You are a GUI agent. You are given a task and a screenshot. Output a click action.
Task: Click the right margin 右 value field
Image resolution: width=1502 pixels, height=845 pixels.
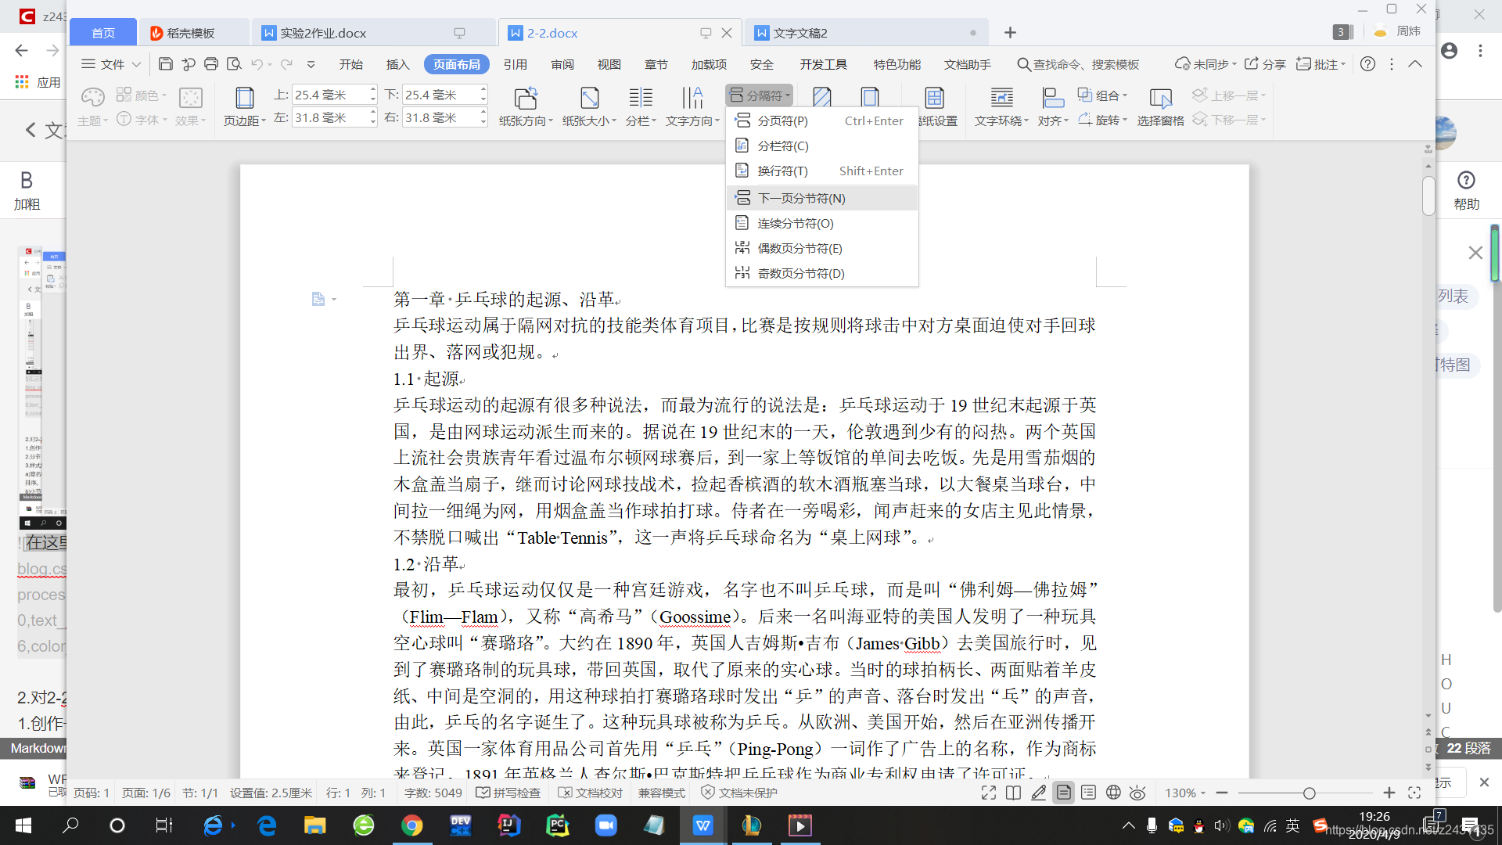pyautogui.click(x=445, y=117)
